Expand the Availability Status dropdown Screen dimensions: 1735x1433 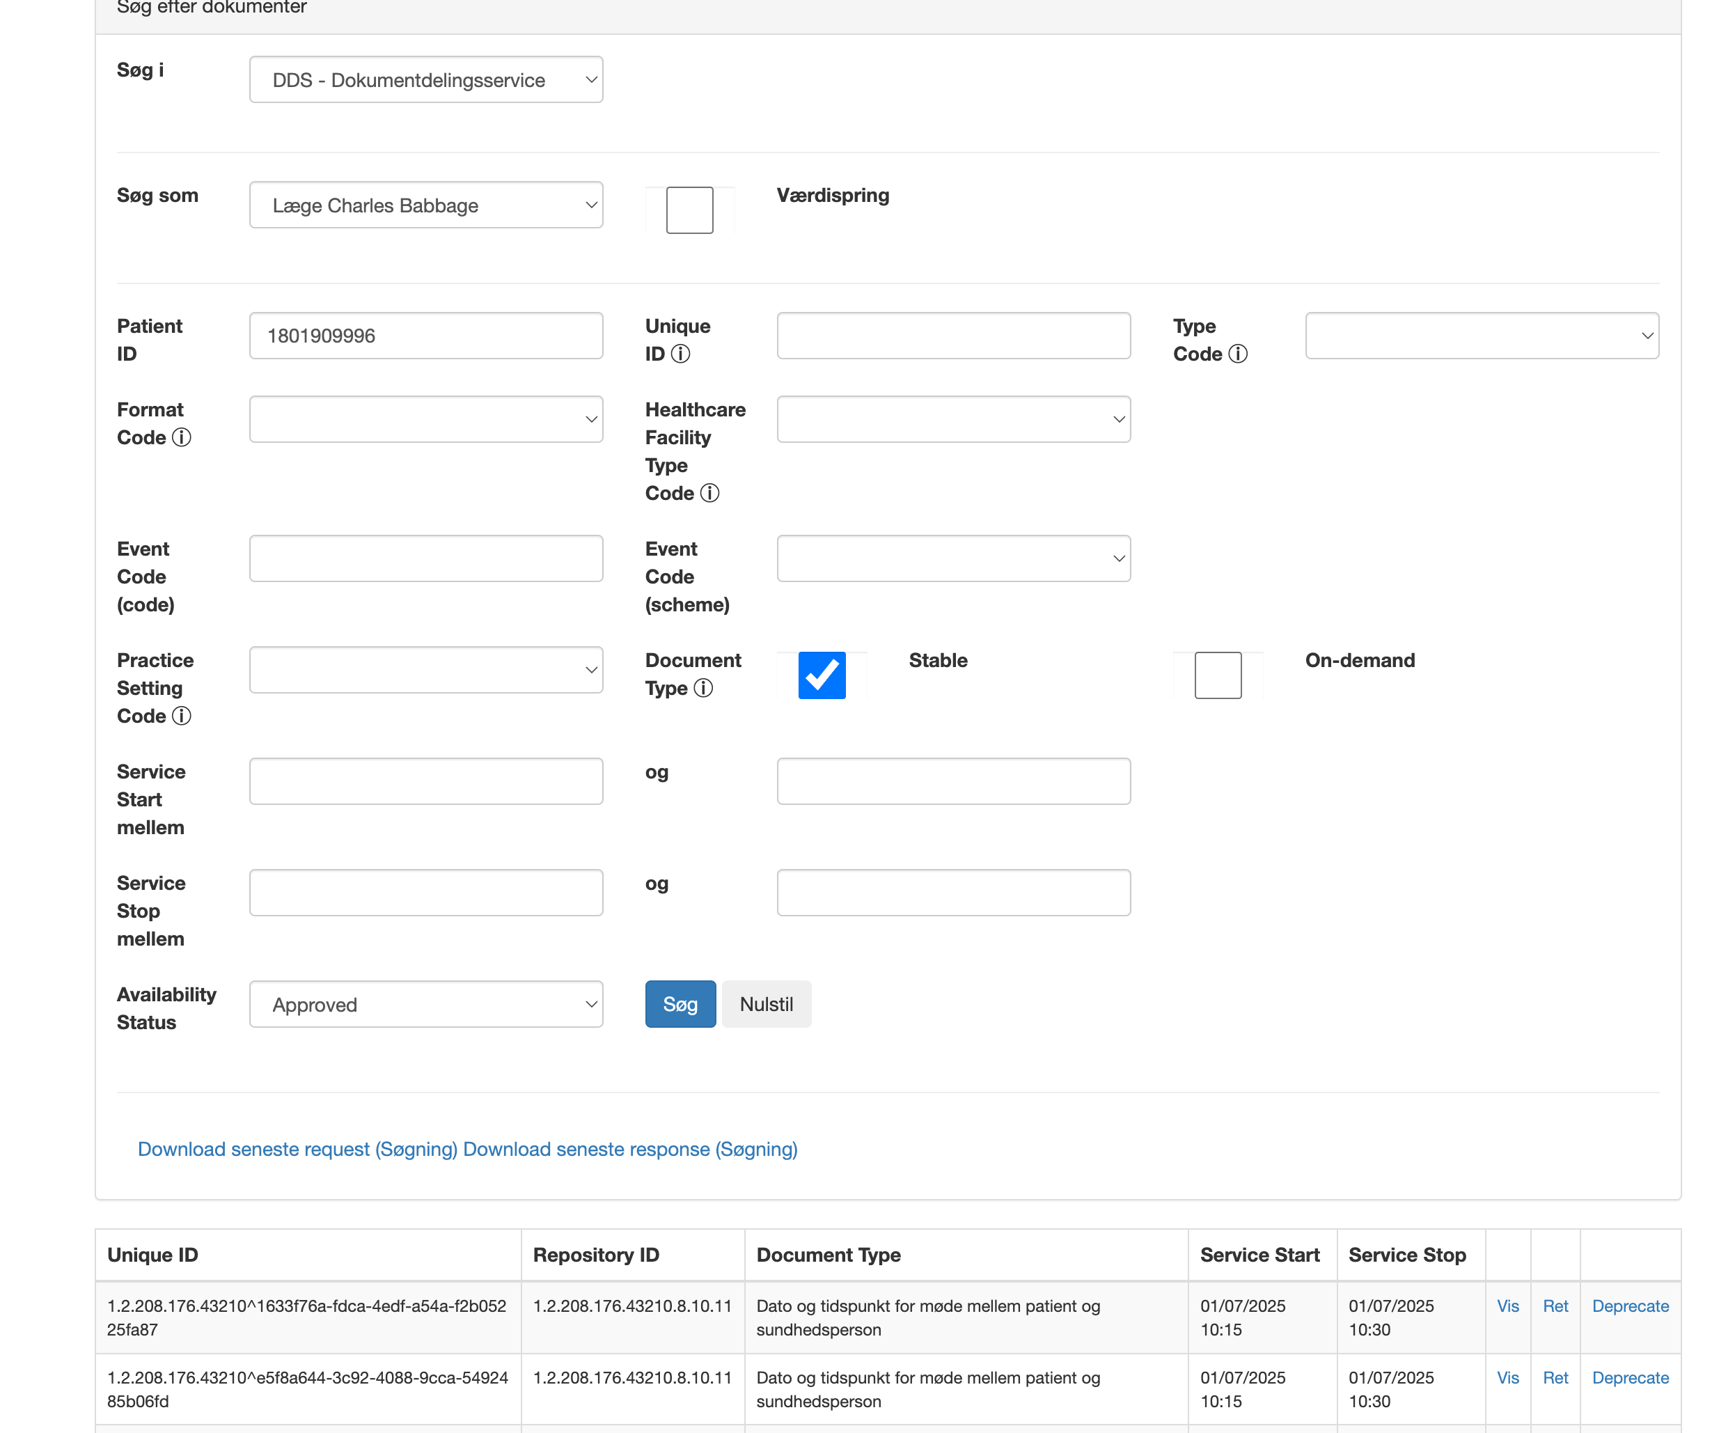click(426, 1005)
